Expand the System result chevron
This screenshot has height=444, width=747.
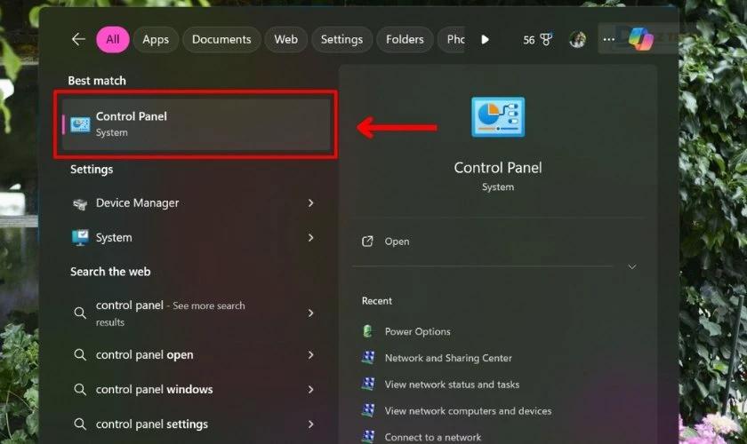(311, 237)
